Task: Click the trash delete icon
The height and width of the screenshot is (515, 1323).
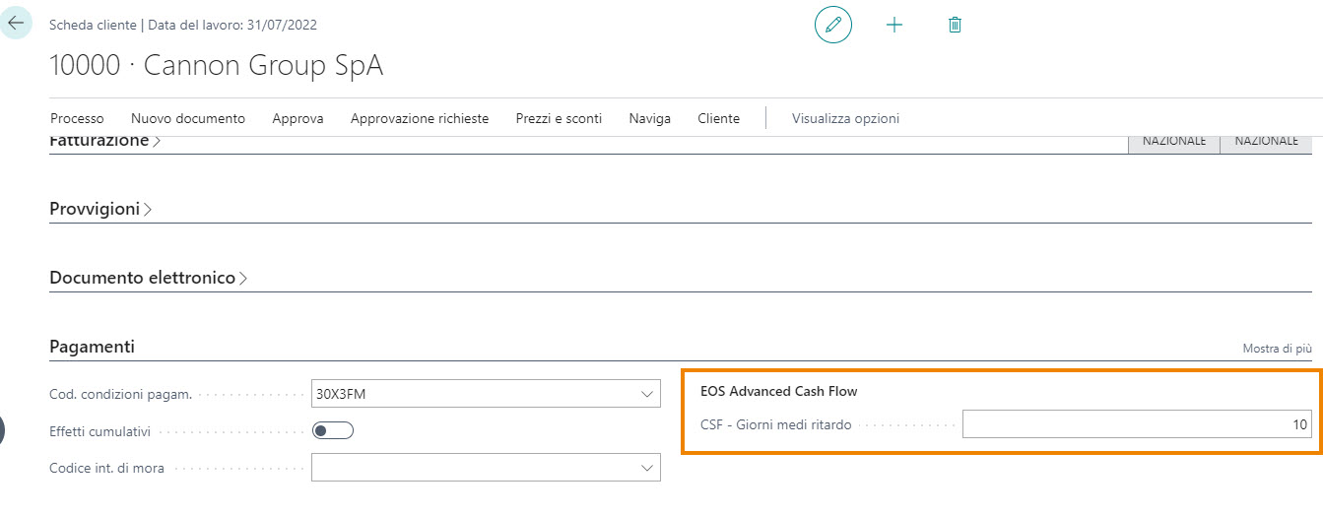Action: coord(954,25)
